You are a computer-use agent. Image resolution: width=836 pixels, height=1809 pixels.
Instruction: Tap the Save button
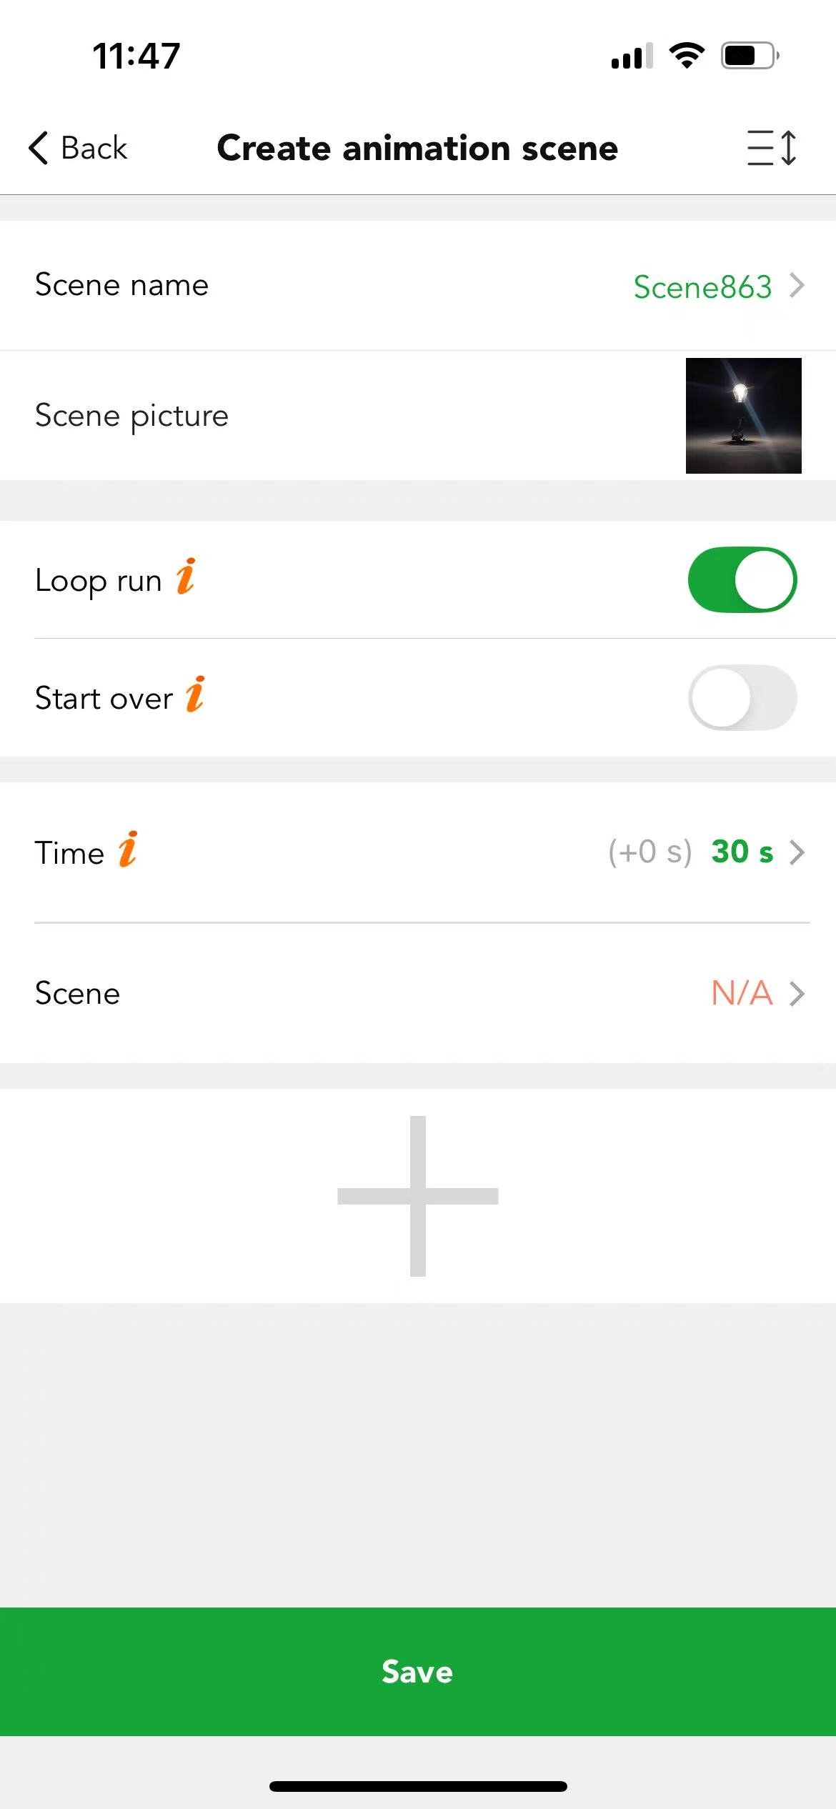[x=418, y=1672]
